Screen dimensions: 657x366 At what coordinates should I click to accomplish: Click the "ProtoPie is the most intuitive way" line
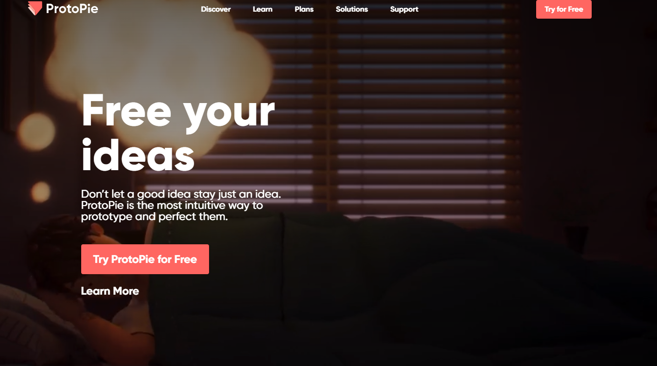pyautogui.click(x=172, y=205)
